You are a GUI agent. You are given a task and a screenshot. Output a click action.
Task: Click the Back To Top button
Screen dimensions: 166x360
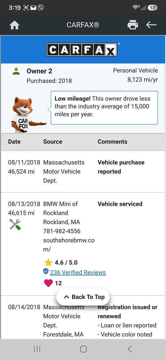click(83, 297)
